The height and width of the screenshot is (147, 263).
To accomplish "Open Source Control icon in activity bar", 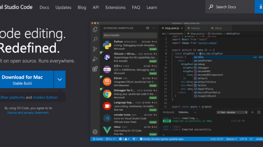I will pyautogui.click(x=95, y=49).
